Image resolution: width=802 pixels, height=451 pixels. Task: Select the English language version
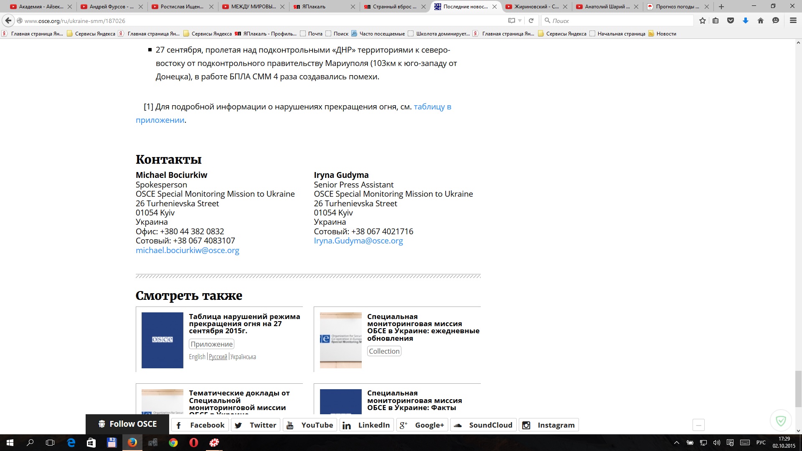tap(197, 357)
